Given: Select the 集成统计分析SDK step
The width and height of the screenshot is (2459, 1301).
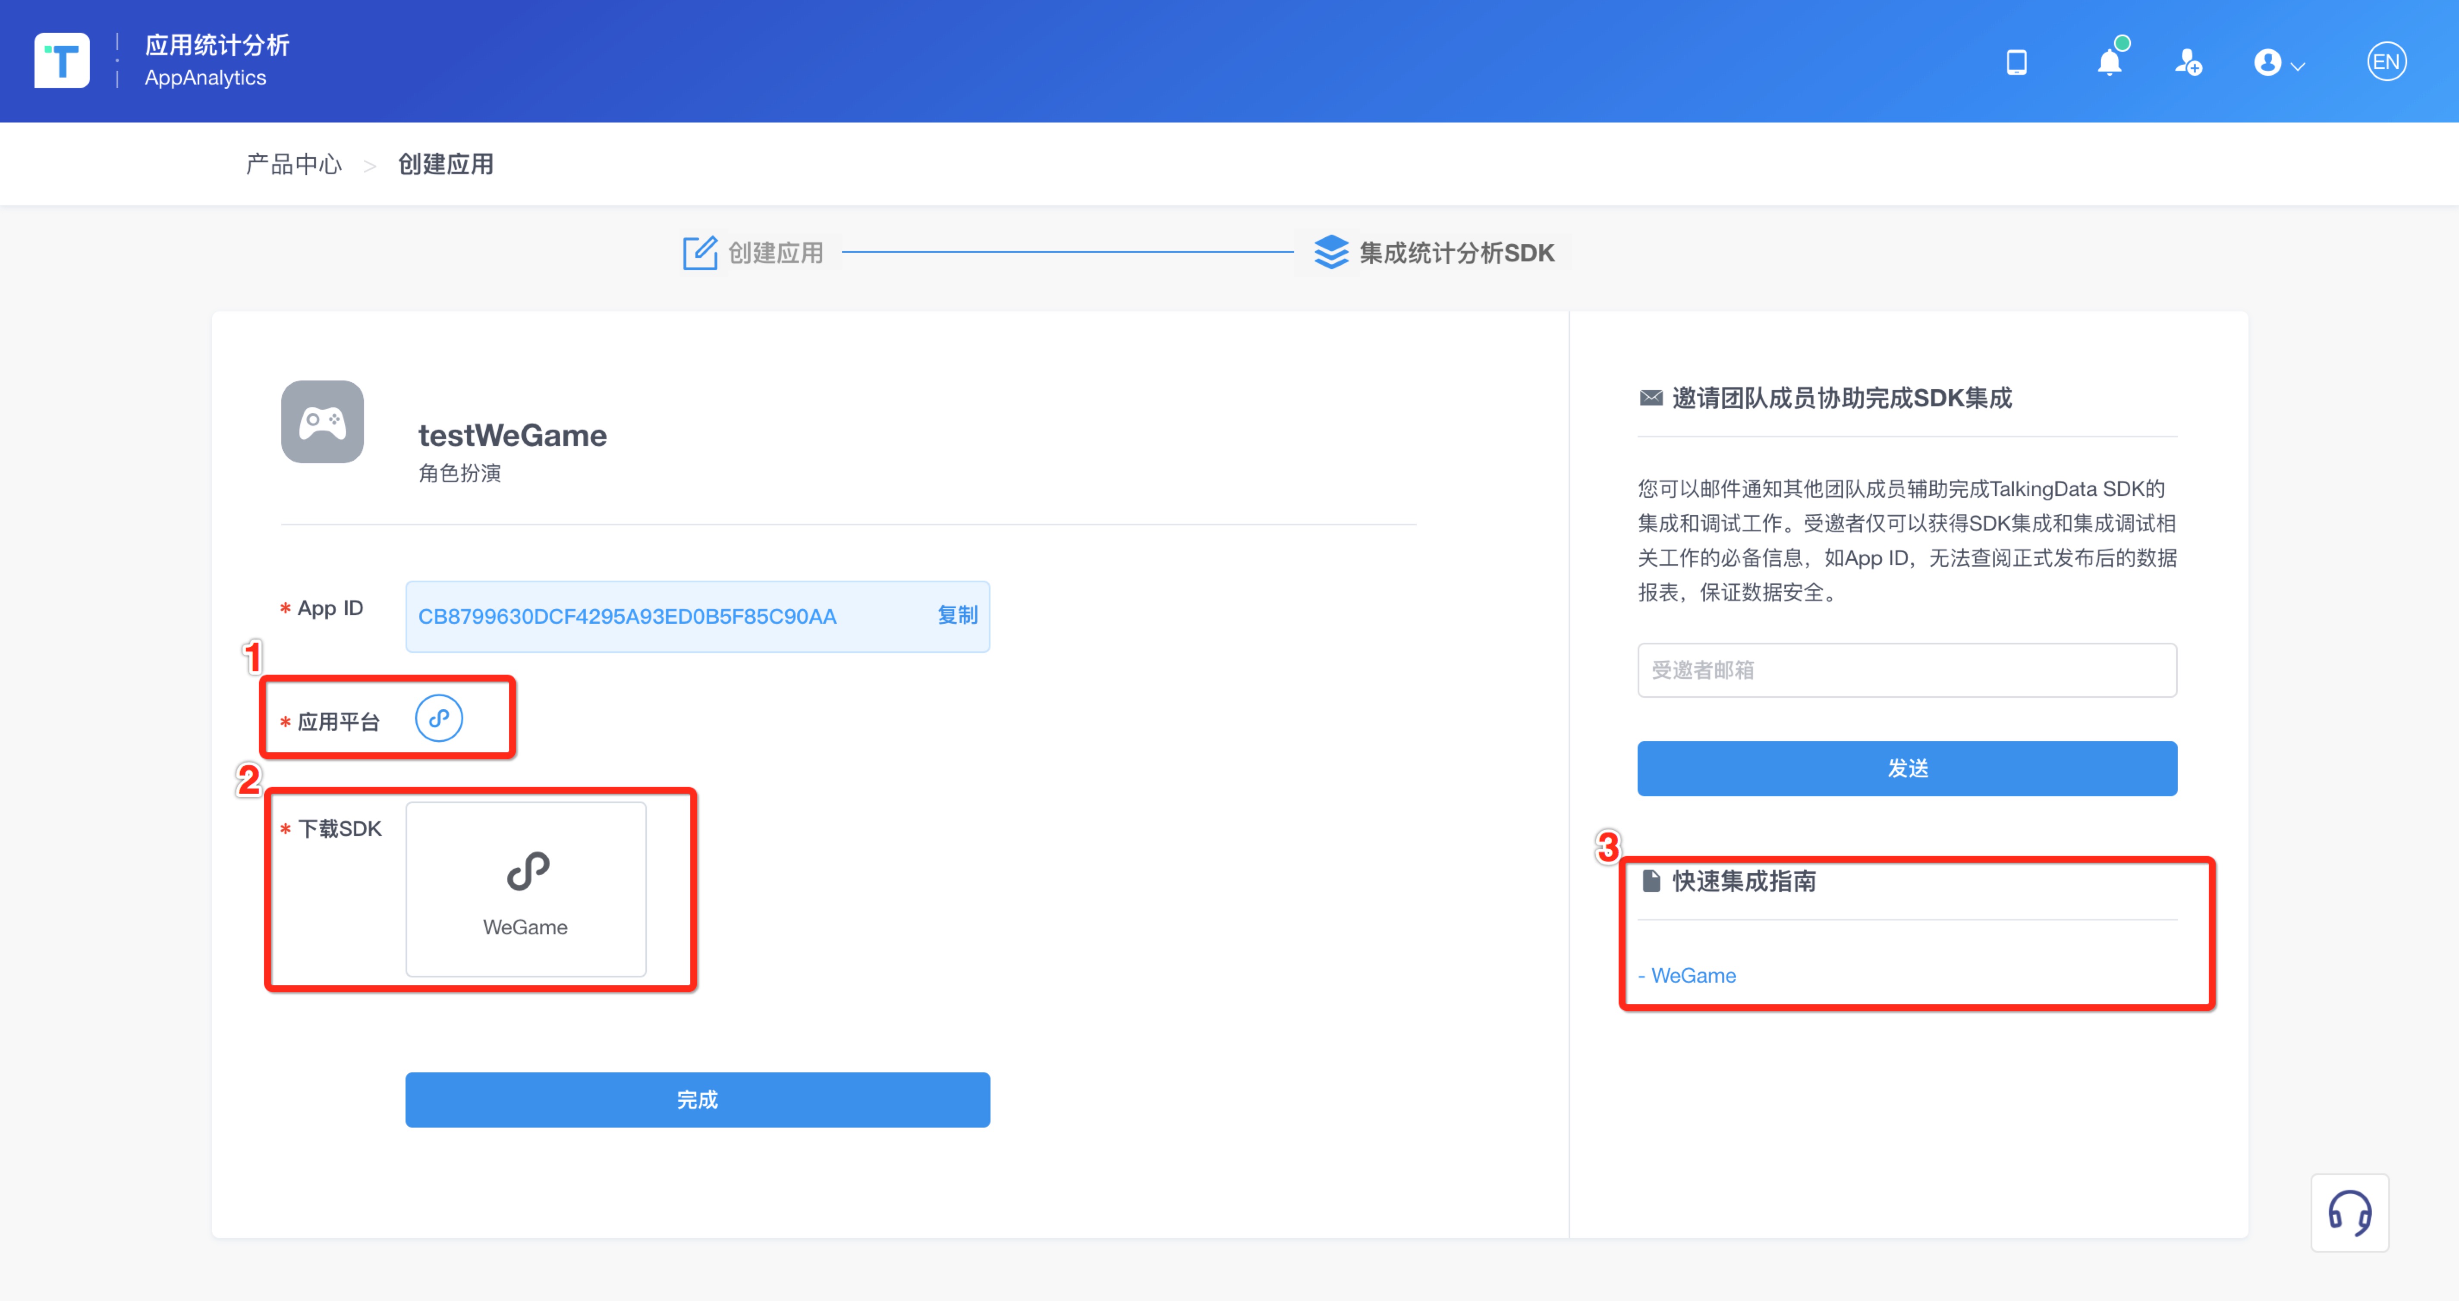Looking at the screenshot, I should (1434, 253).
